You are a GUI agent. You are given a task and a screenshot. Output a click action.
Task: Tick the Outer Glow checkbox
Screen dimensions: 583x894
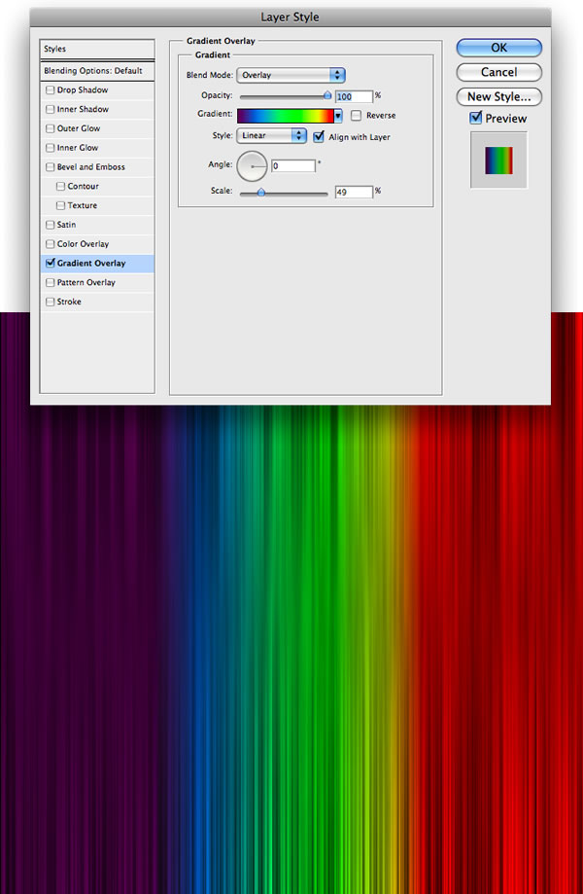point(51,128)
